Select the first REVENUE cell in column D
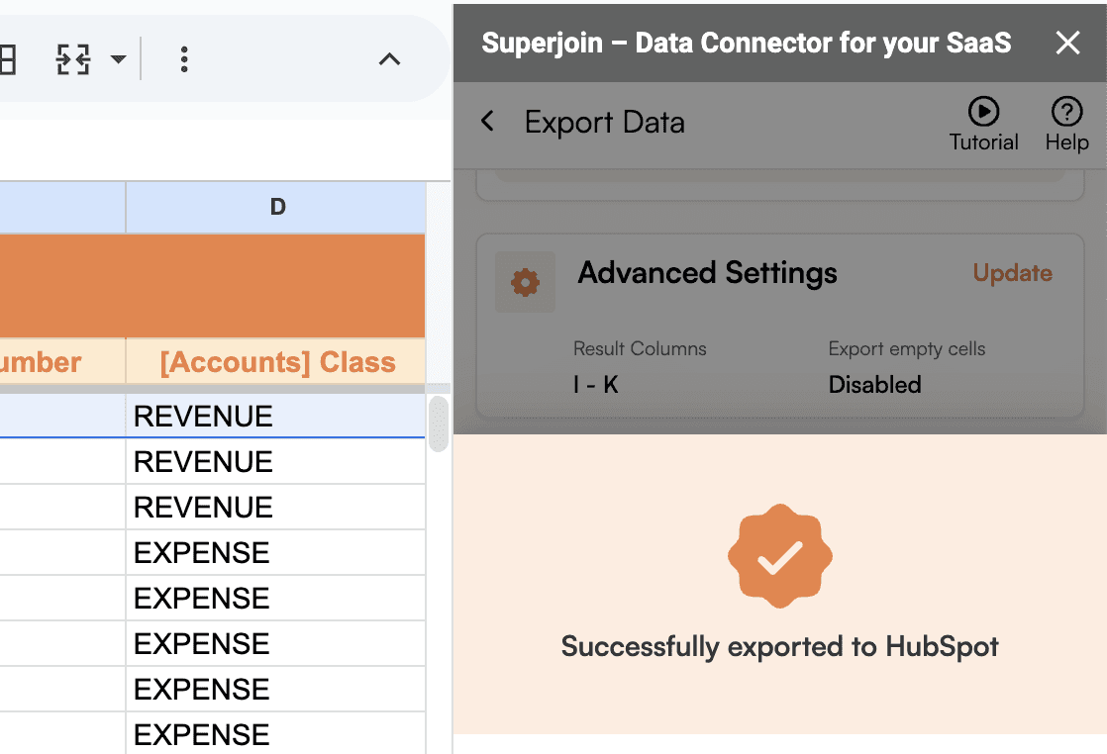 coord(276,417)
